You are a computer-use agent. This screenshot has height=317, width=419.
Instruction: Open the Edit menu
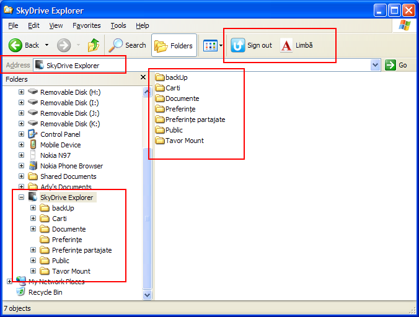pos(33,25)
